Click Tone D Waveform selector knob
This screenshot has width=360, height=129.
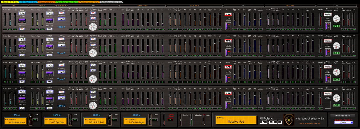(93, 105)
